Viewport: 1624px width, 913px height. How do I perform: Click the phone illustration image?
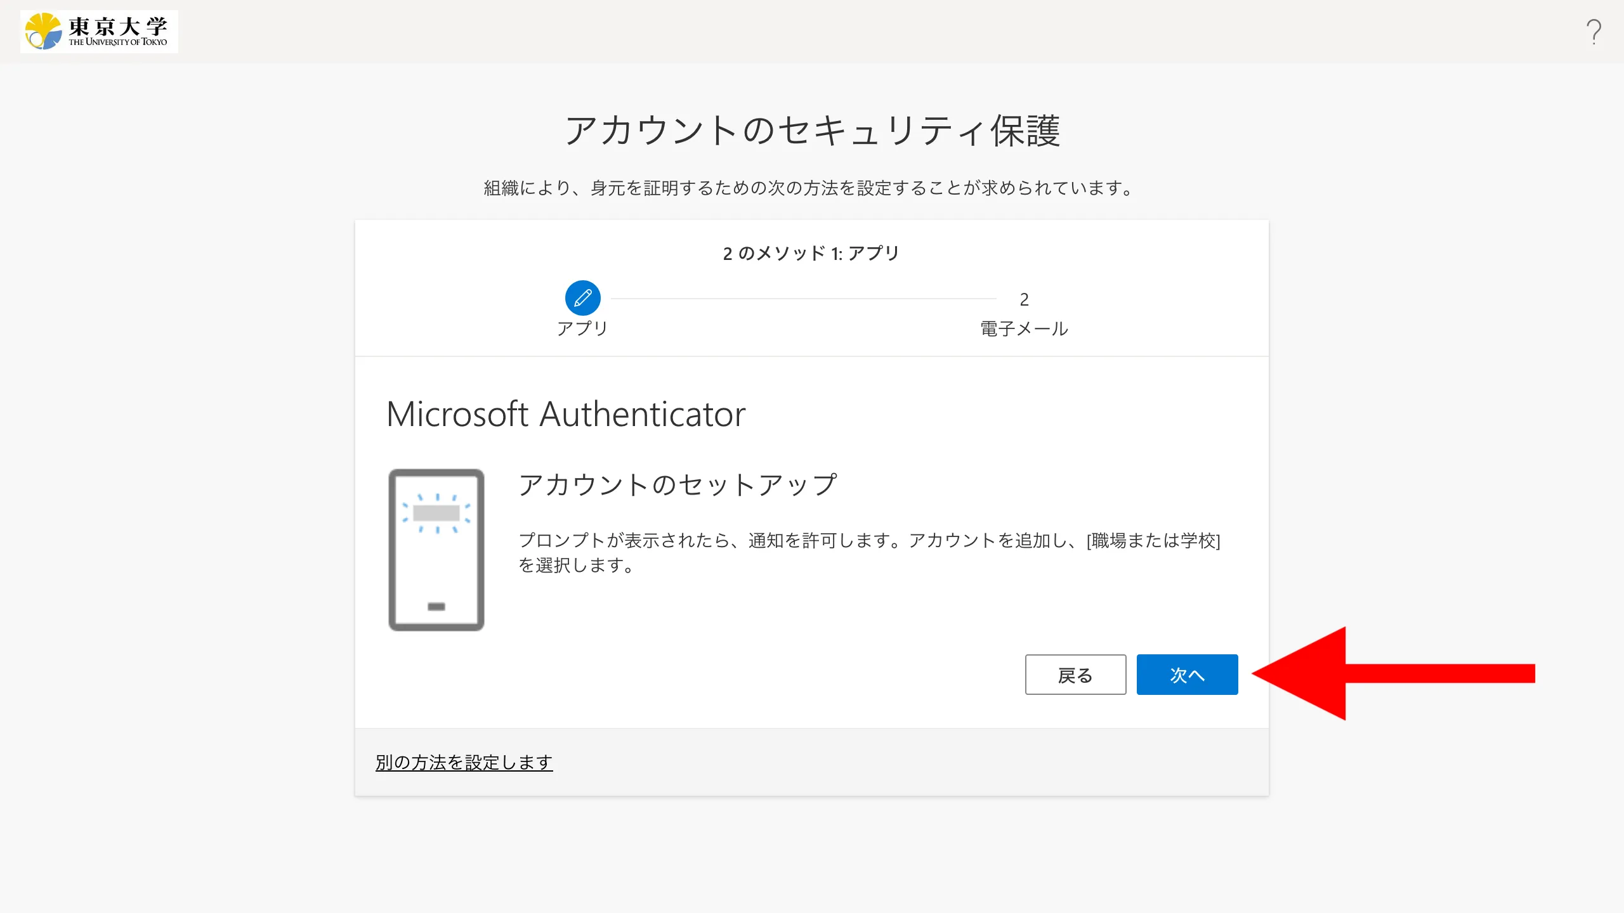[x=436, y=550]
